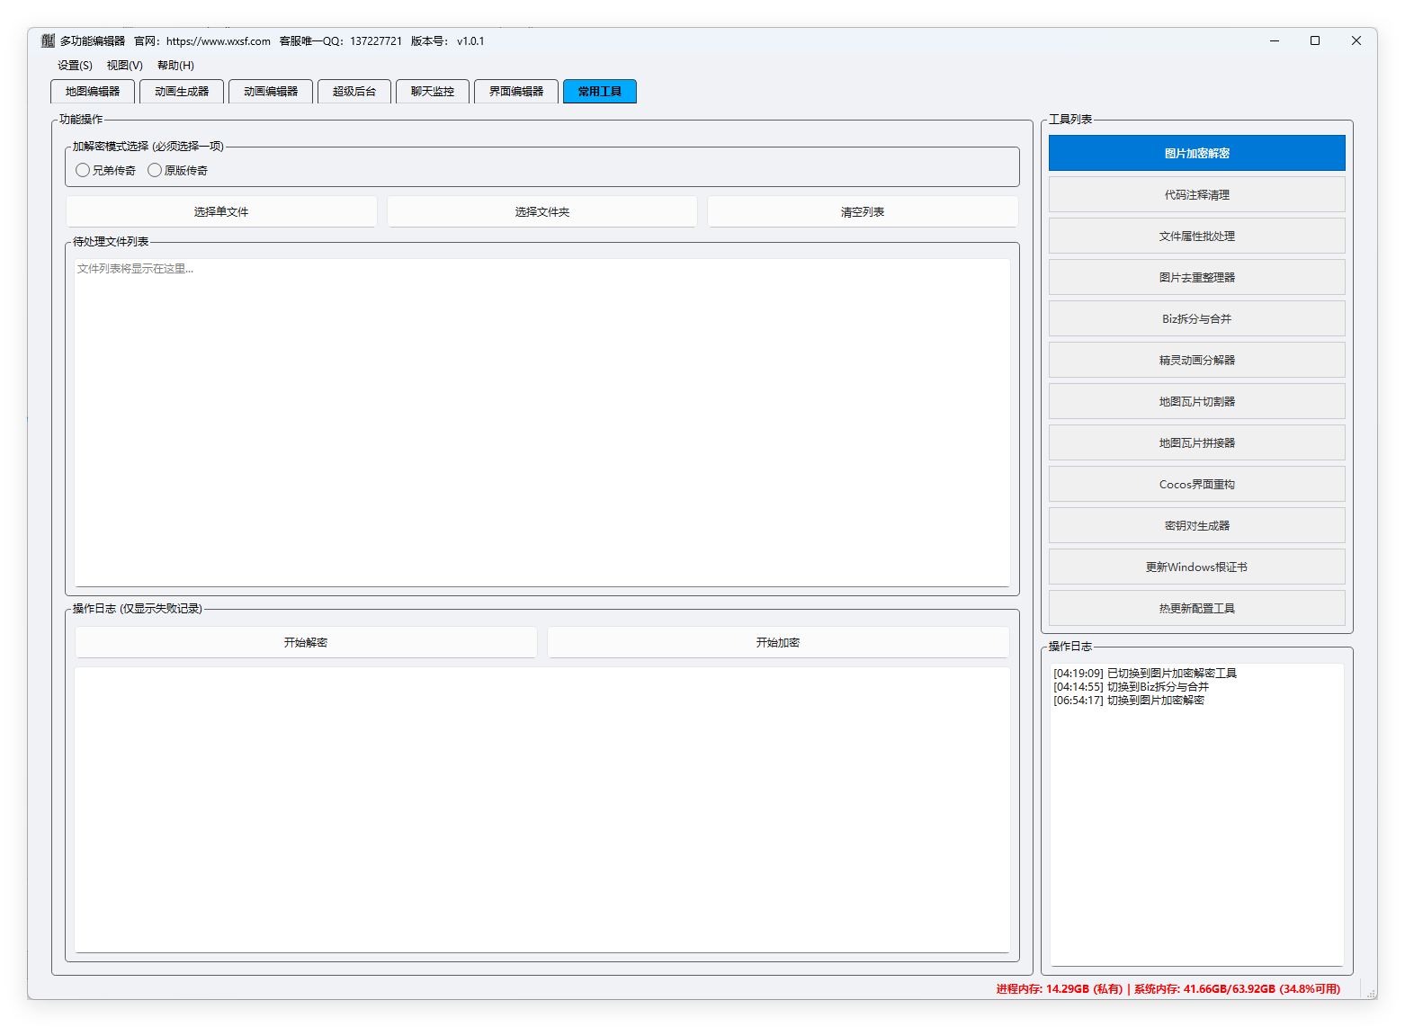Maximize the application window

pos(1315,40)
